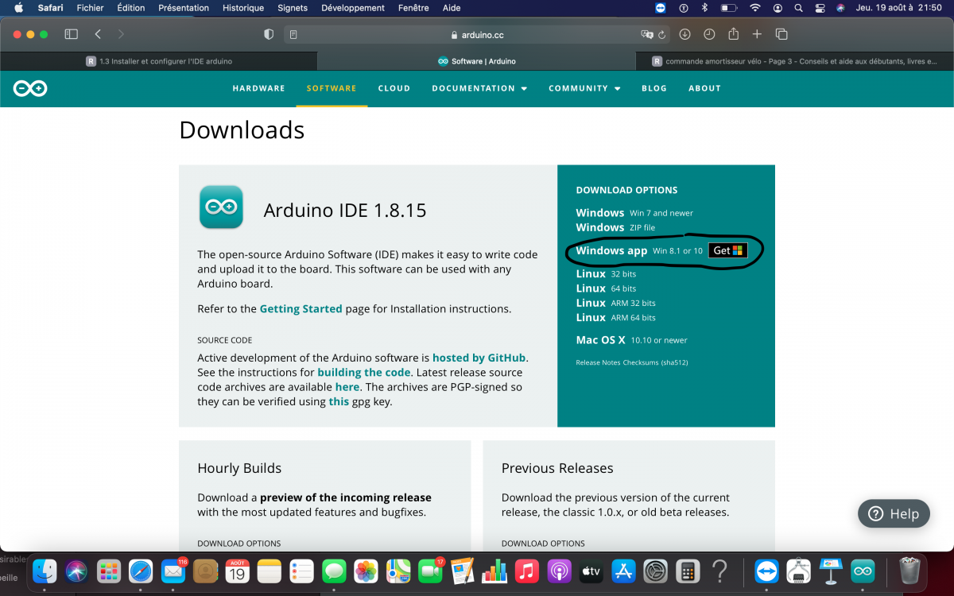This screenshot has height=596, width=954.
Task: Switch to '1.3 Installer et configurer l'IDE arduino' tab
Action: tap(159, 61)
